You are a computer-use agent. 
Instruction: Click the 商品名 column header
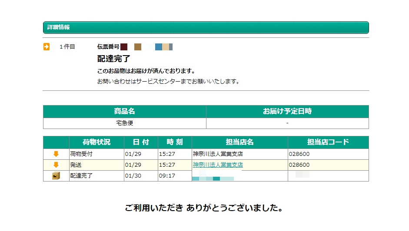pos(125,111)
